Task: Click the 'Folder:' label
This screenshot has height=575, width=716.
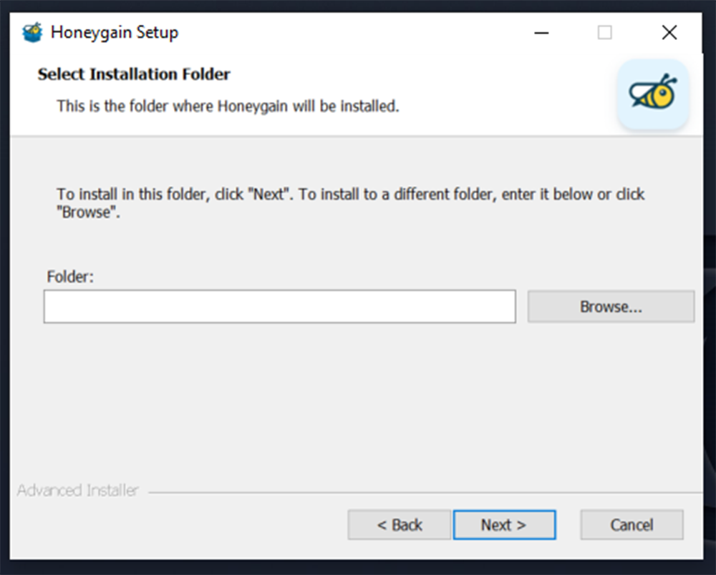Action: (70, 277)
